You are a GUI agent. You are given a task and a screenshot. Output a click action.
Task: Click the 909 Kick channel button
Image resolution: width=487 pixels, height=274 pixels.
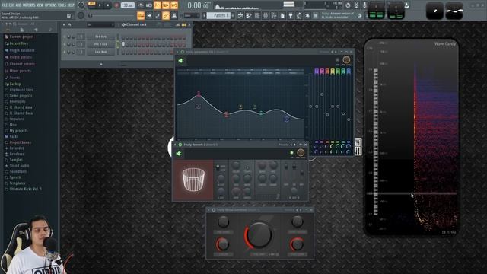[100, 44]
